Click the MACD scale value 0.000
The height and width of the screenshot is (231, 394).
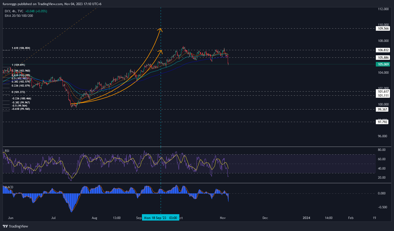pos(382,193)
